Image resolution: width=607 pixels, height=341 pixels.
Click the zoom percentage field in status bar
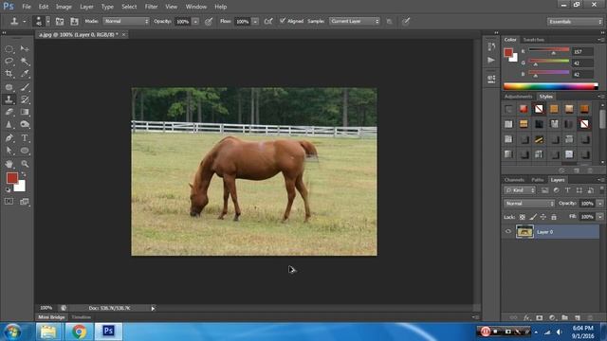tap(46, 308)
